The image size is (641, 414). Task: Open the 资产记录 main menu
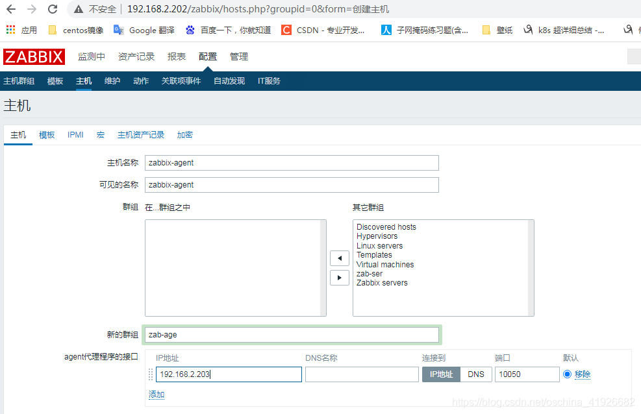[136, 56]
